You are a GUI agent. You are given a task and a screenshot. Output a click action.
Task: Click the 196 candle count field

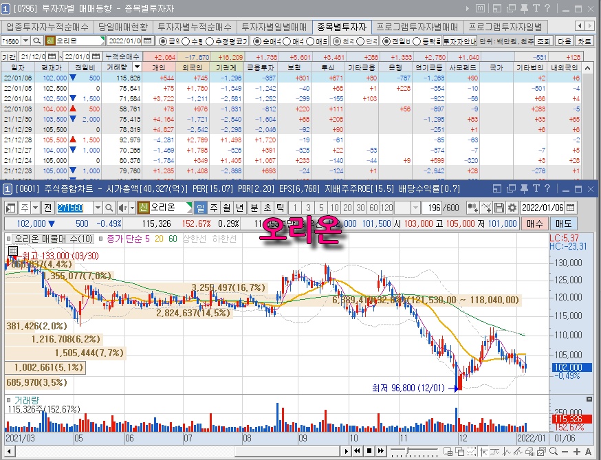coord(432,208)
